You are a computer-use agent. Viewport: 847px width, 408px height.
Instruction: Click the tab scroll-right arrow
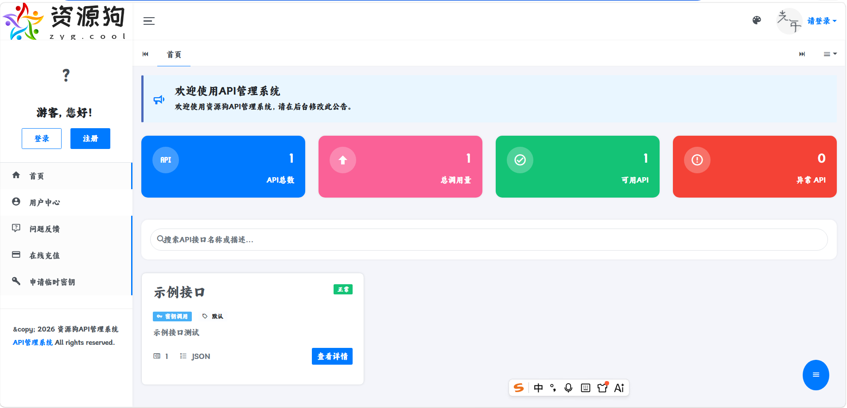pyautogui.click(x=802, y=54)
